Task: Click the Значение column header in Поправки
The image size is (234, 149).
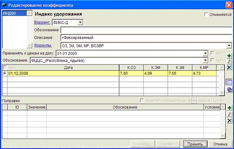Action: tap(37, 107)
